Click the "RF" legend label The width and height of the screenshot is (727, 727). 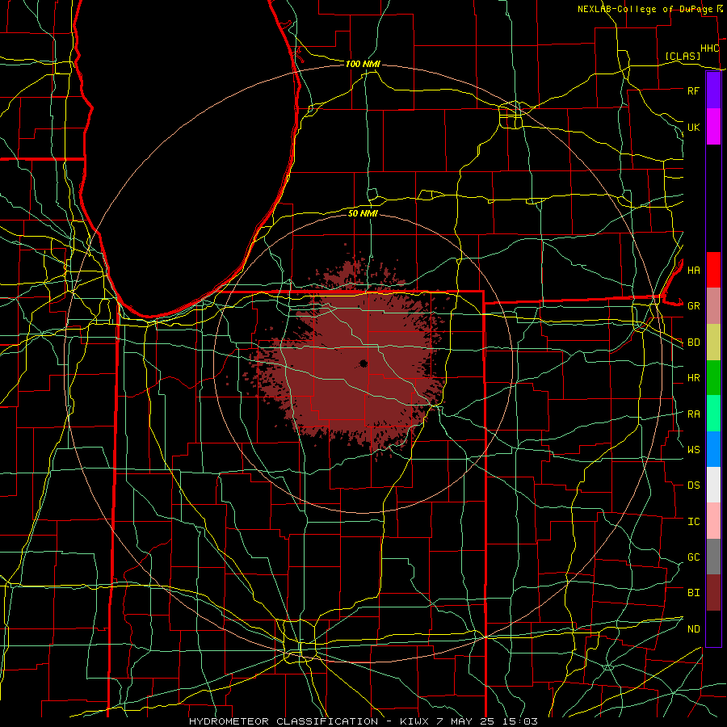(x=693, y=90)
